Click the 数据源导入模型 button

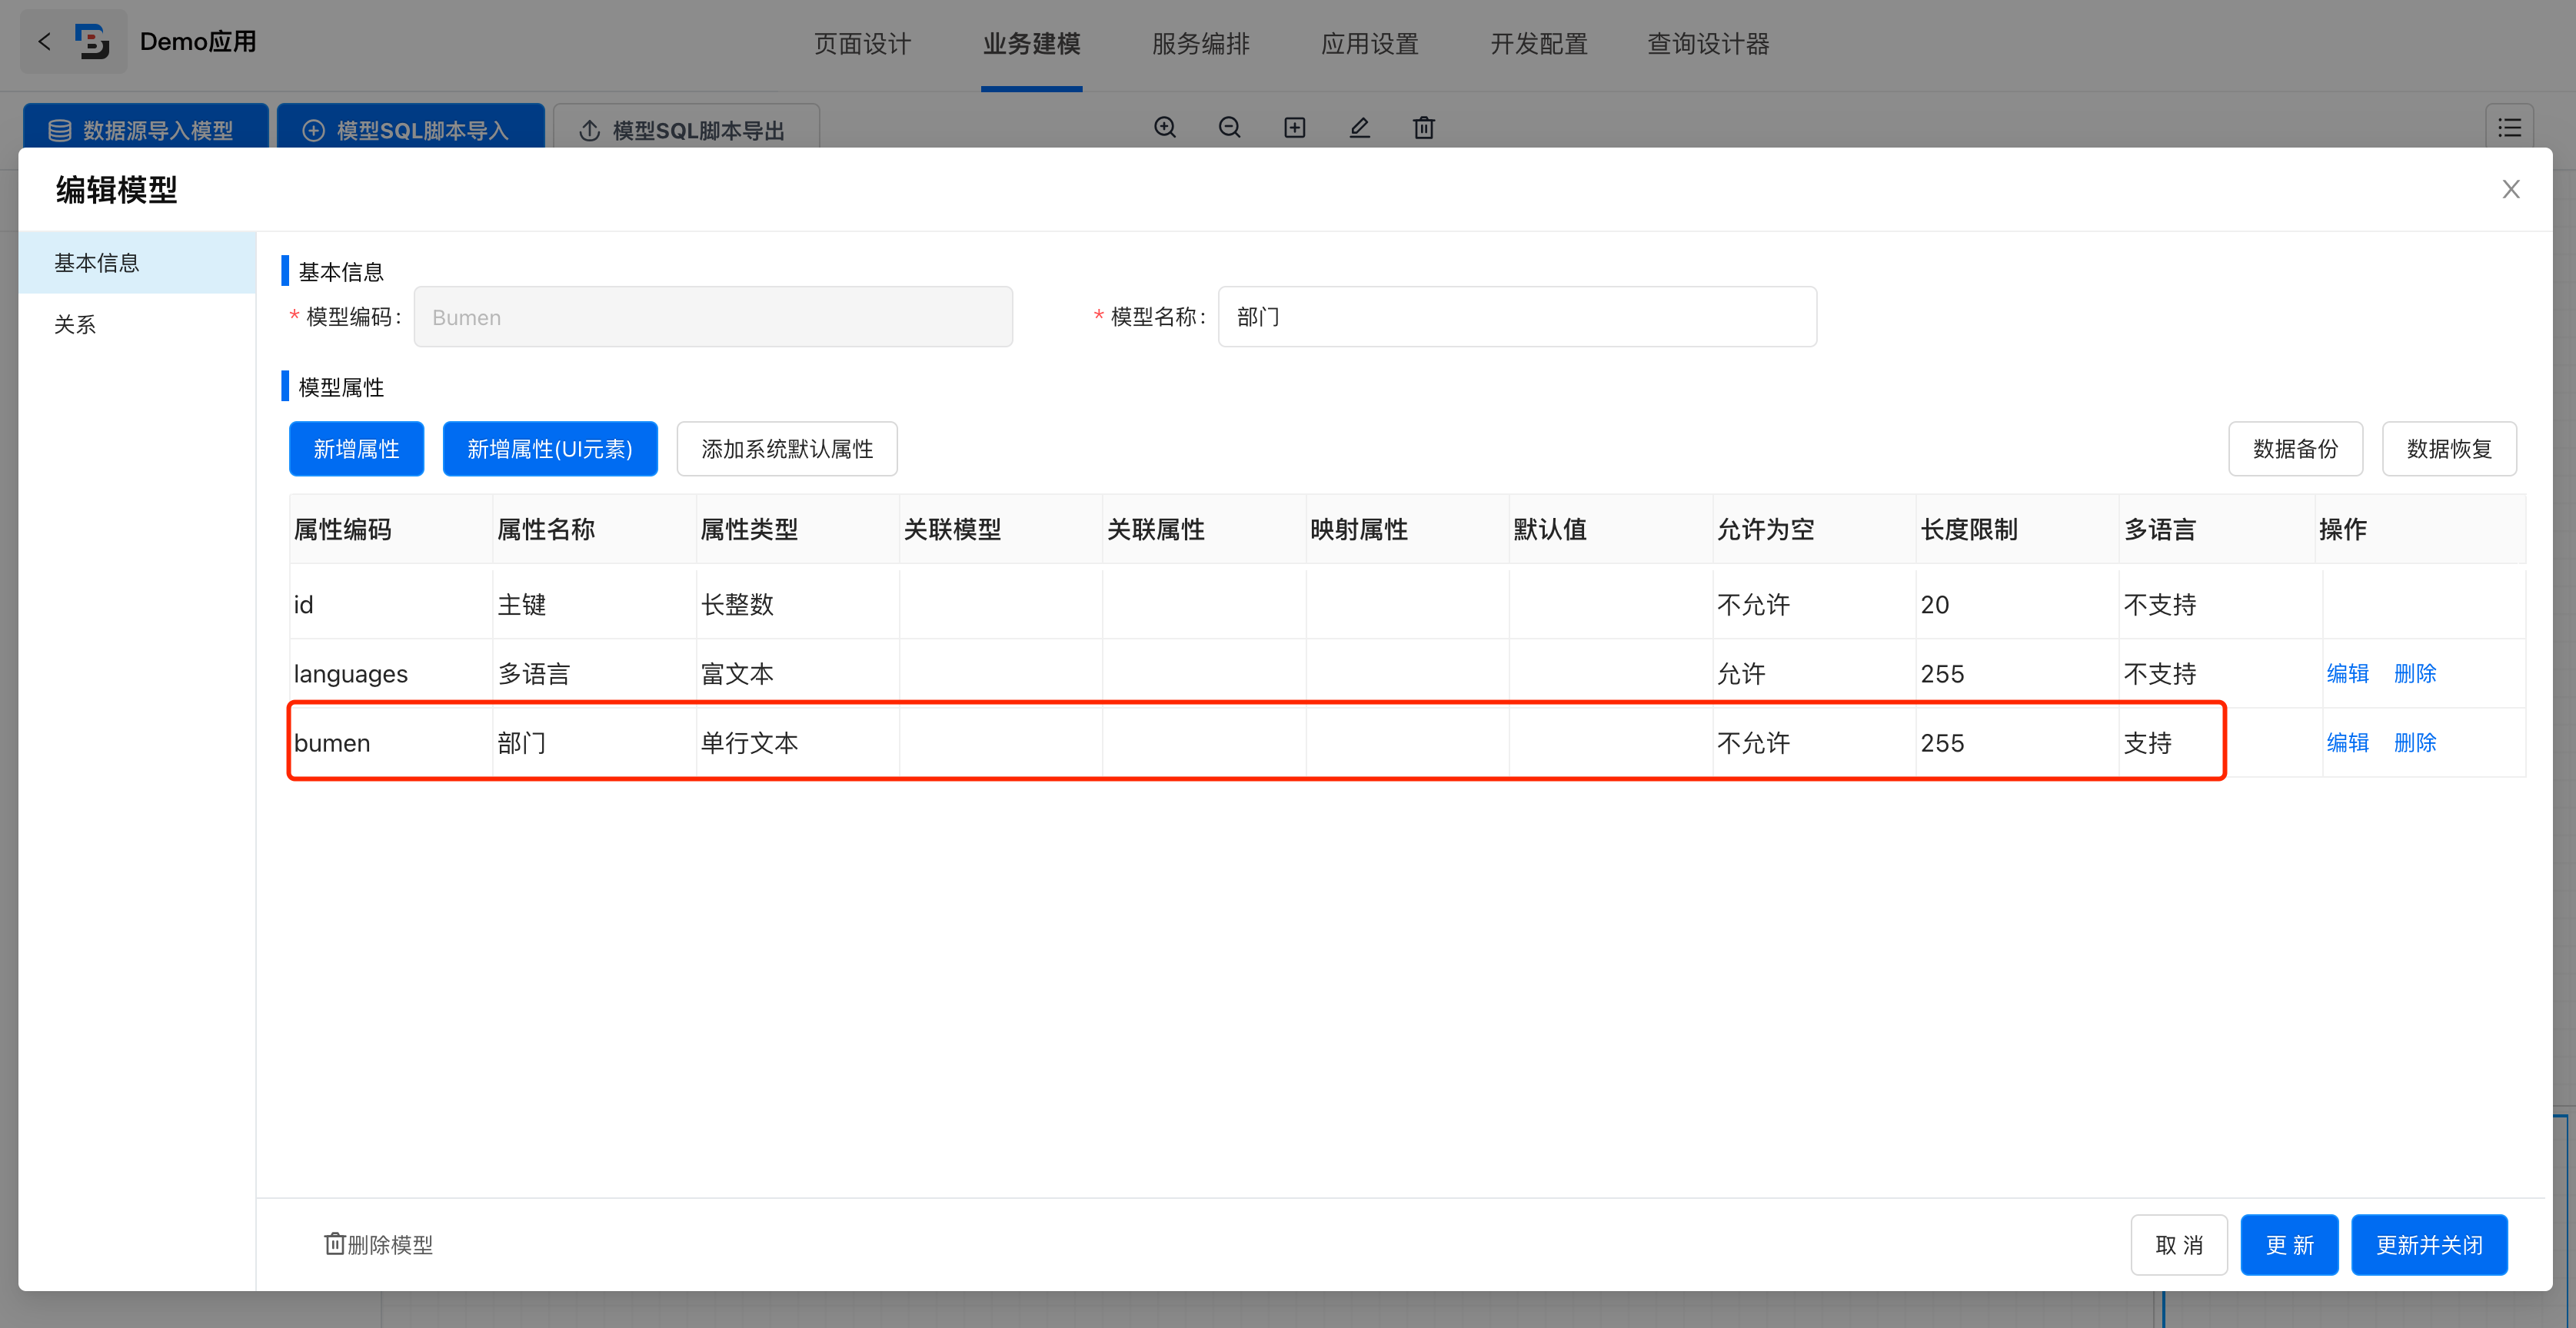146,127
